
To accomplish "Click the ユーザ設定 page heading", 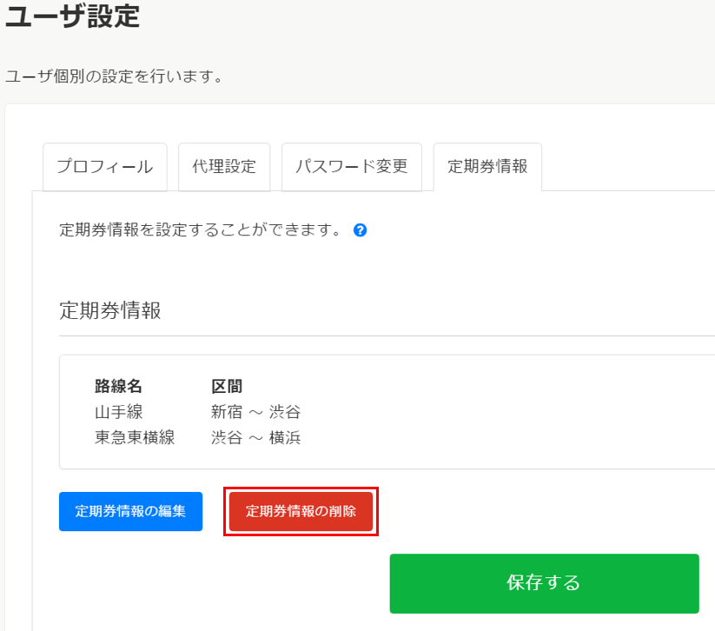I will coord(72,16).
